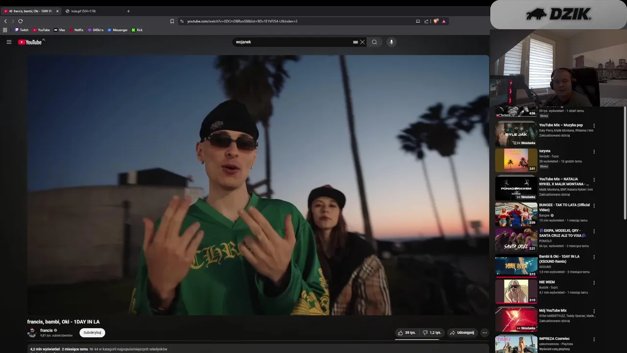Click the video title '1DAY IN LA'
The image size is (627, 353).
point(86,322)
